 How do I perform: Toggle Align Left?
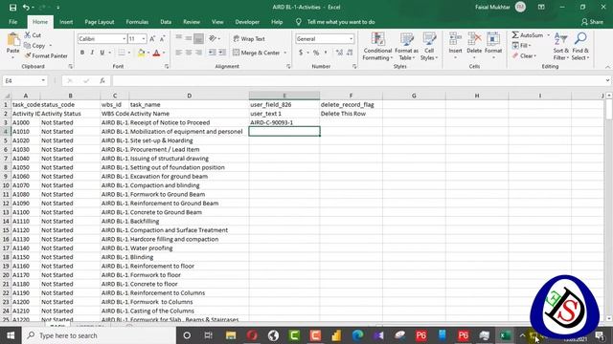pyautogui.click(x=179, y=53)
